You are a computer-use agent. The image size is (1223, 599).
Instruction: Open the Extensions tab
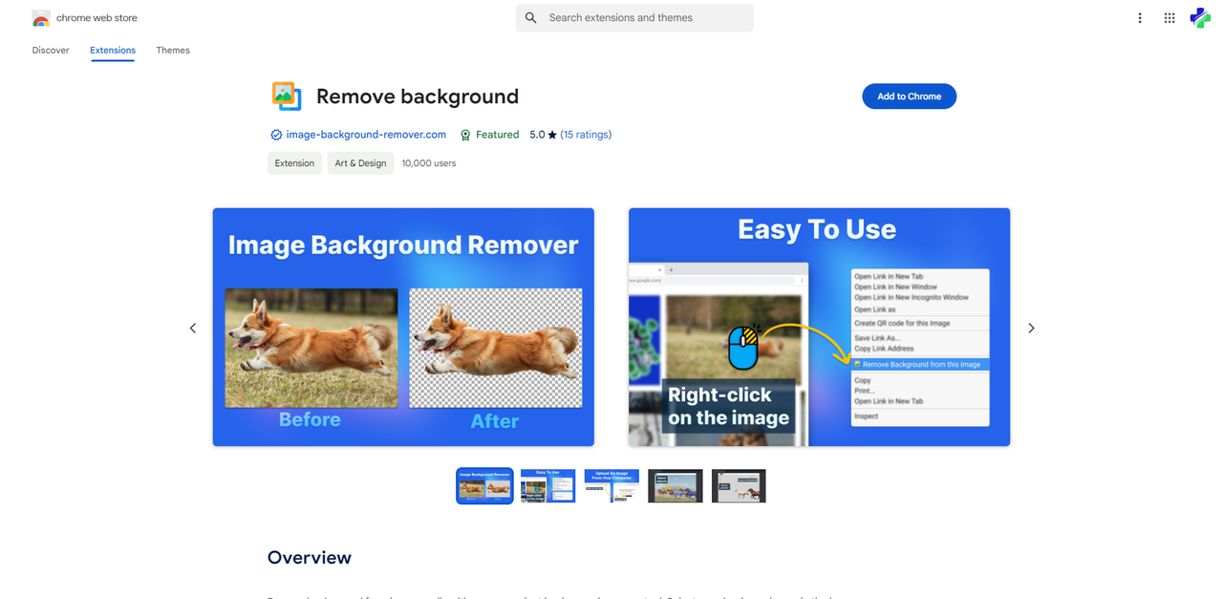(x=113, y=50)
